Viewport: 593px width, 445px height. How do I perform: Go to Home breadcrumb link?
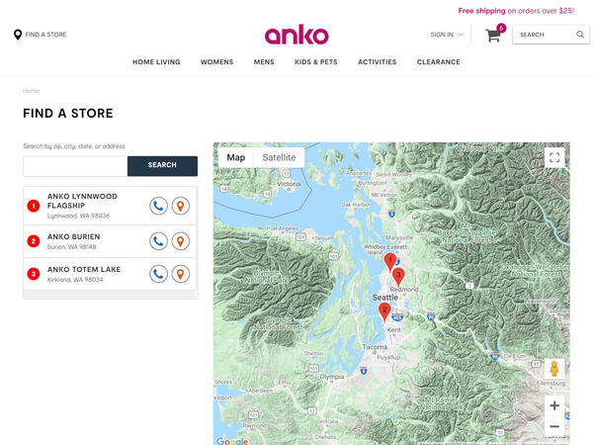(31, 91)
